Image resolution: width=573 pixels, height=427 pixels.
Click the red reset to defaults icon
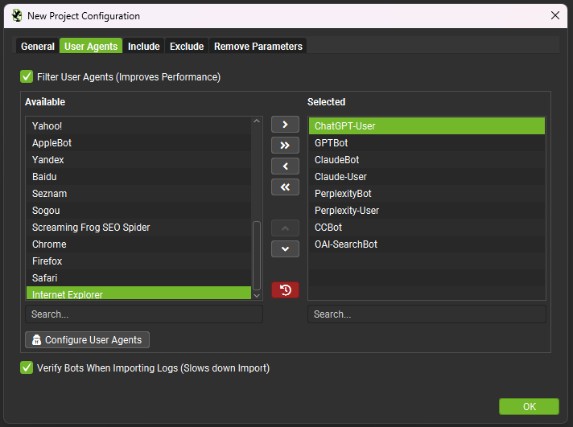[x=285, y=289]
